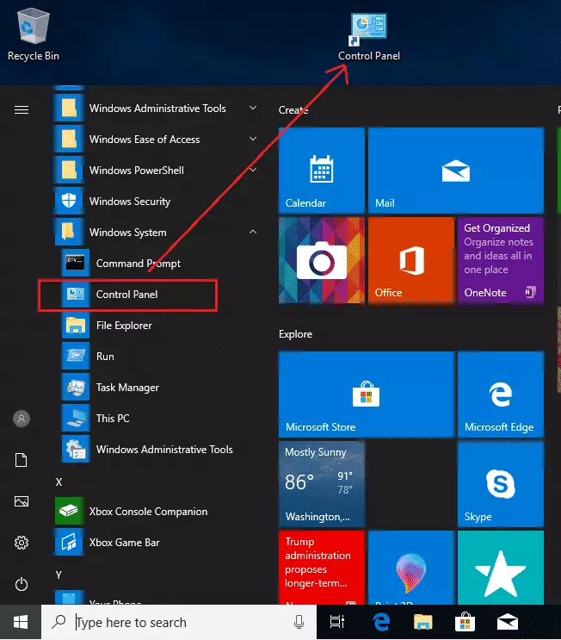Open Task Manager from the app list
Viewport: 561px width, 640px height.
[x=161, y=388]
